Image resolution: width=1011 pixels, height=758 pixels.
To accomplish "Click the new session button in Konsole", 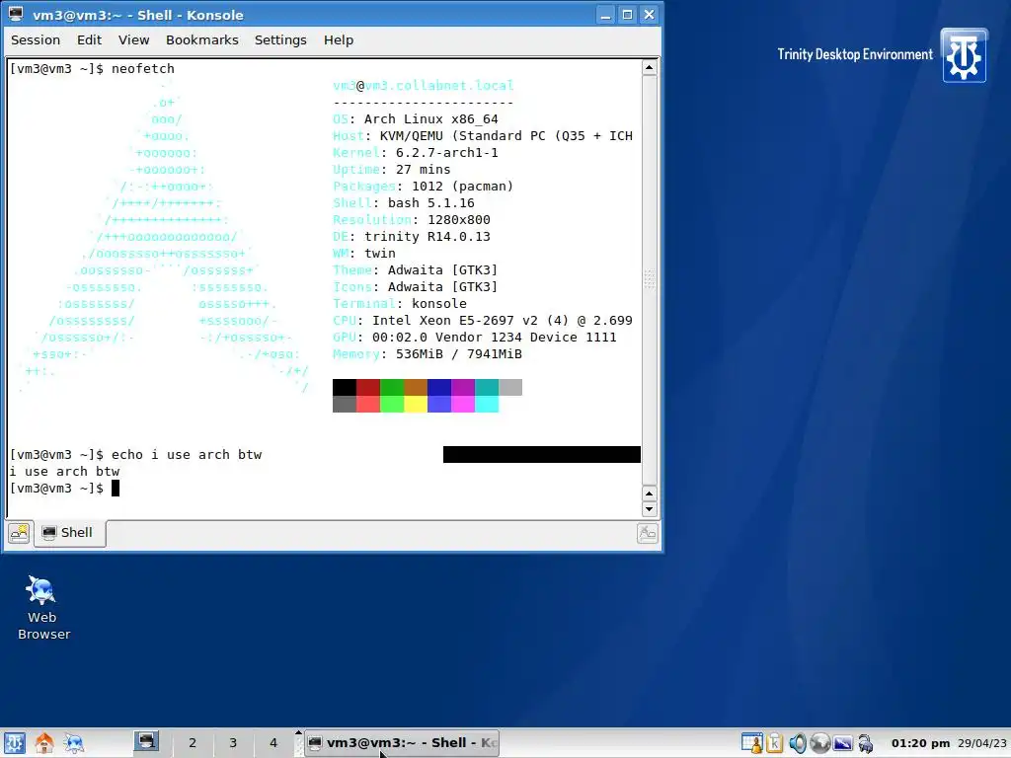I will pyautogui.click(x=20, y=533).
